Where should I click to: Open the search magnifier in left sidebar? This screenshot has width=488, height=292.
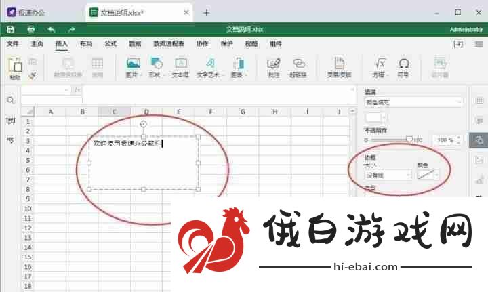coord(10,100)
